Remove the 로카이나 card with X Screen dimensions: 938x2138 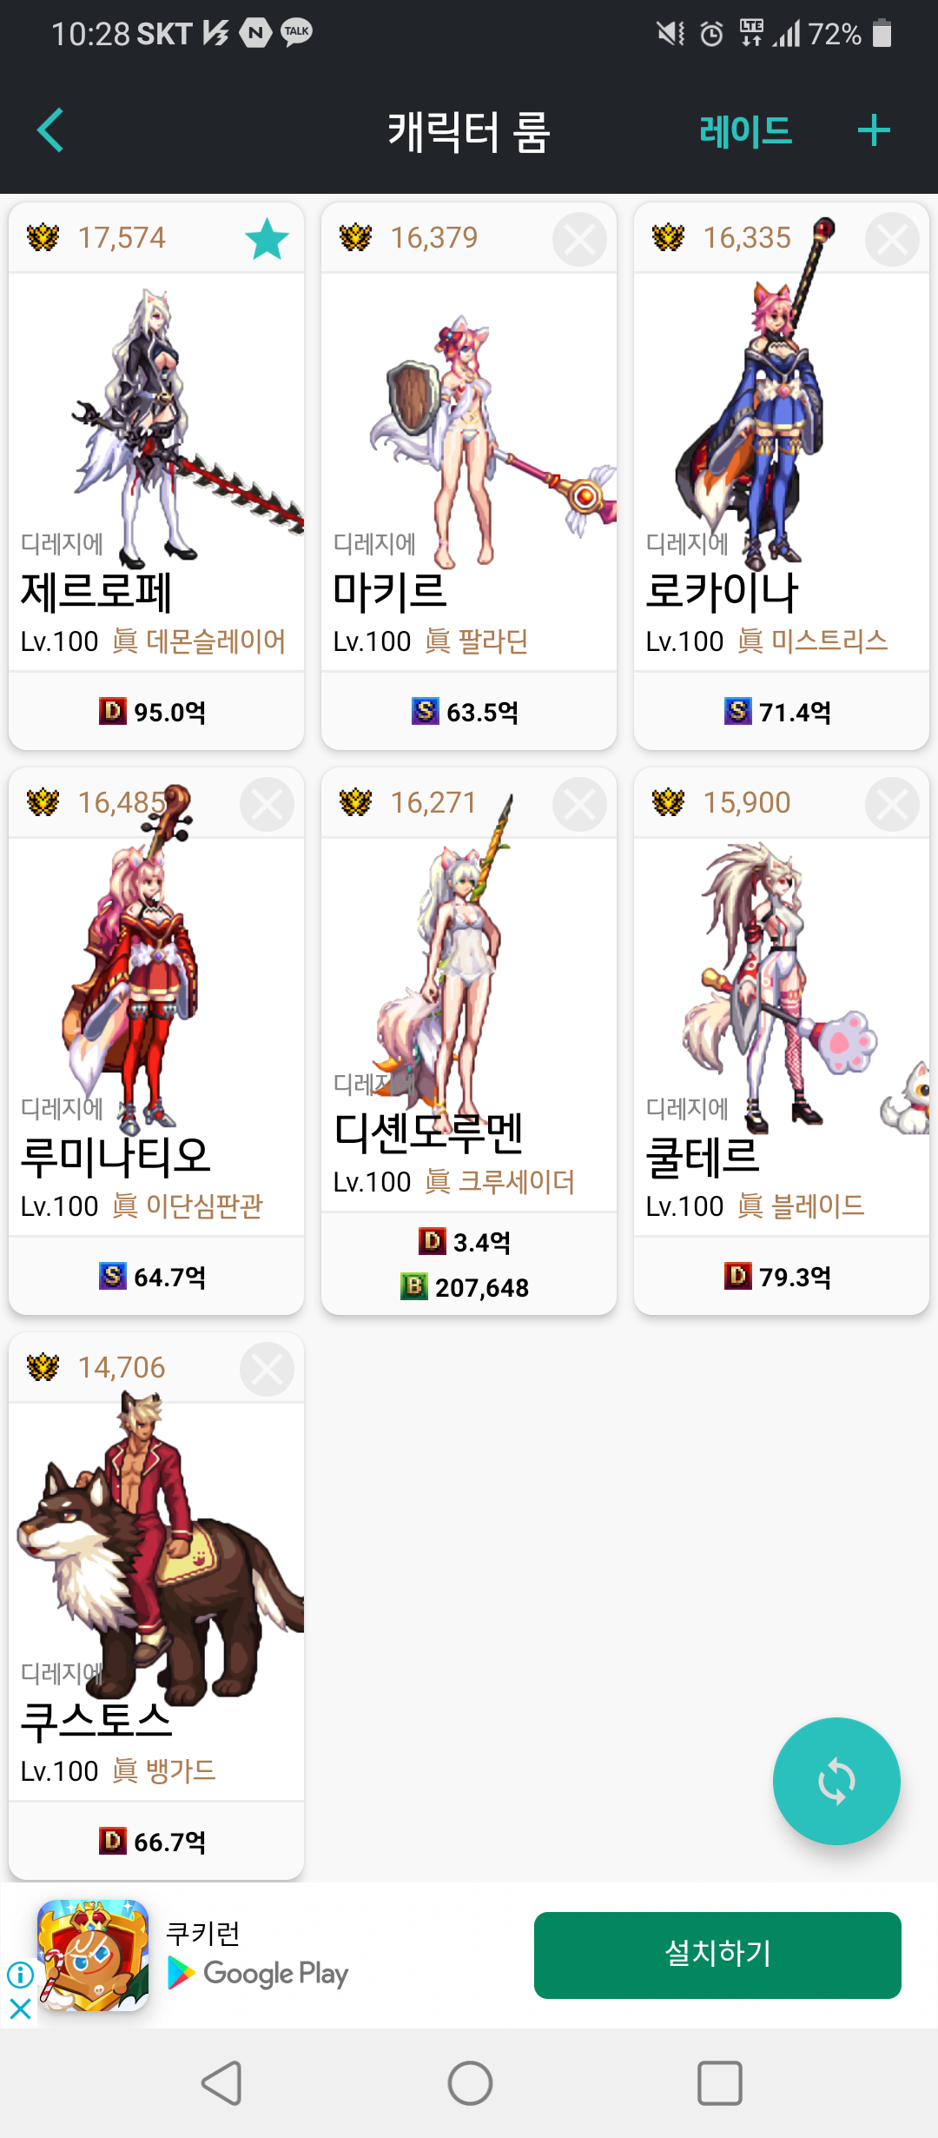pos(892,239)
